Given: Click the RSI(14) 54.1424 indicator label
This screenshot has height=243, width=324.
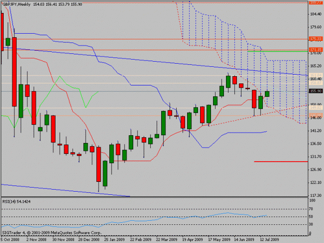Looking at the screenshot, I should (x=16, y=202).
